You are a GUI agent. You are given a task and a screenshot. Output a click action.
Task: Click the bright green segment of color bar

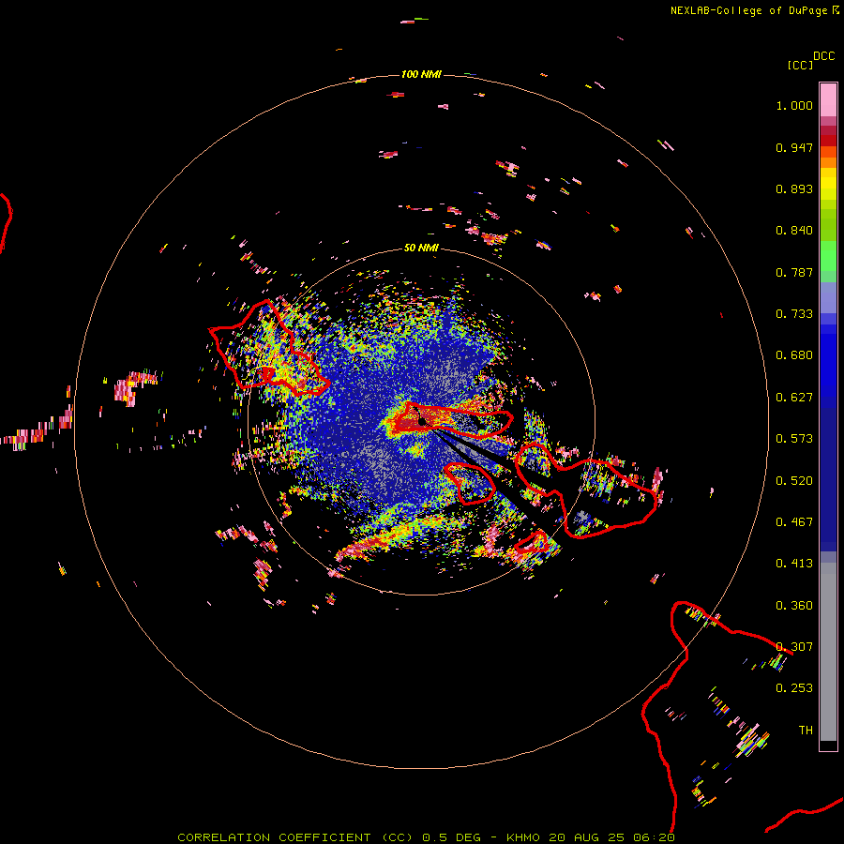click(828, 256)
